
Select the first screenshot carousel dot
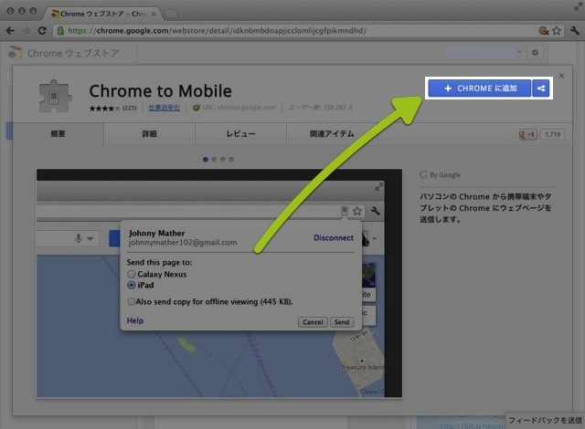coord(205,160)
